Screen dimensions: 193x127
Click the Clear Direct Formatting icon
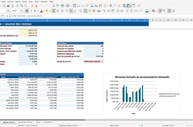(36, 6)
